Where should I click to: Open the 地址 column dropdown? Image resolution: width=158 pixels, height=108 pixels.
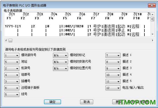[12, 62]
